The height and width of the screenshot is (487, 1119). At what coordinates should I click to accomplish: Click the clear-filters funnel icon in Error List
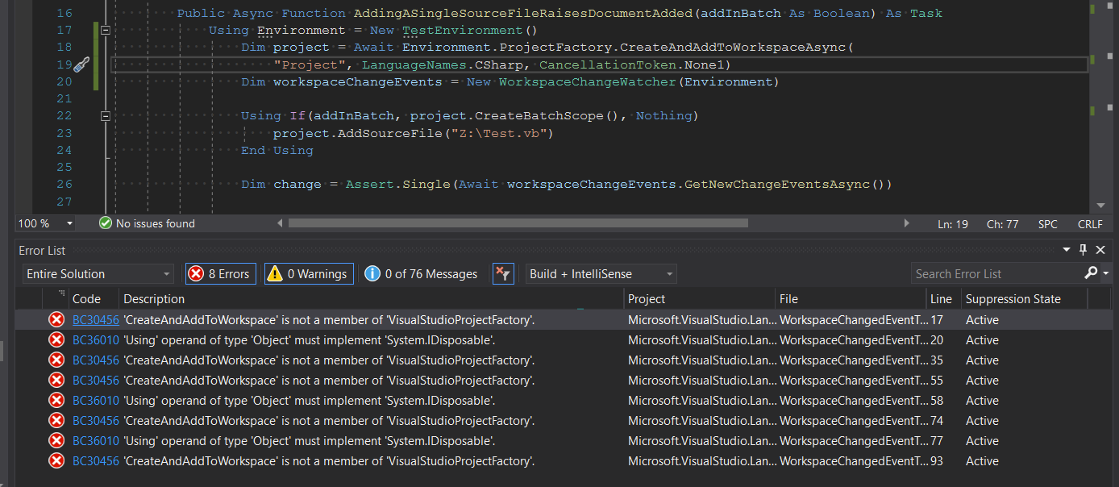[502, 274]
